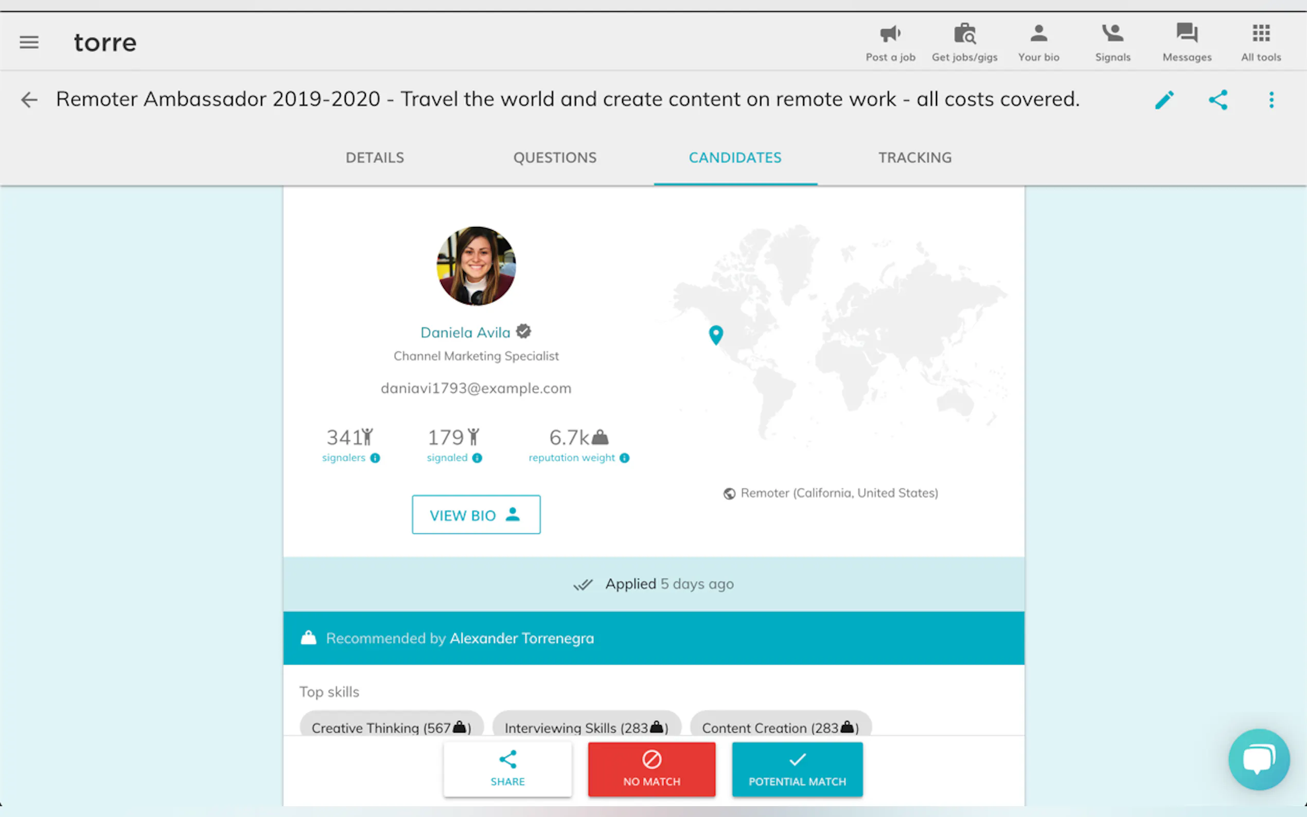This screenshot has height=817, width=1307.
Task: Mark candidate as No Match
Action: click(651, 768)
